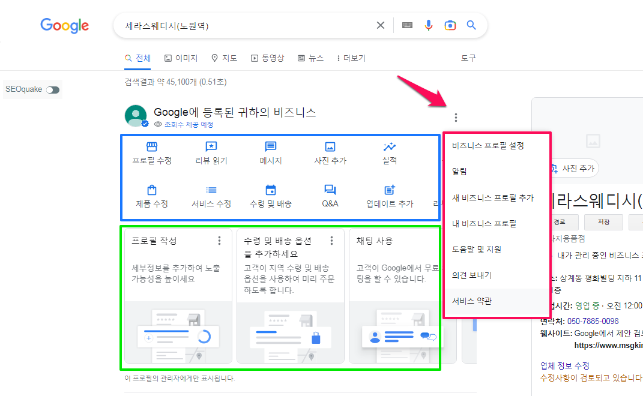Image resolution: width=643 pixels, height=396 pixels.
Task: Open the 업체 정보 수정 link
Action: [x=565, y=365]
